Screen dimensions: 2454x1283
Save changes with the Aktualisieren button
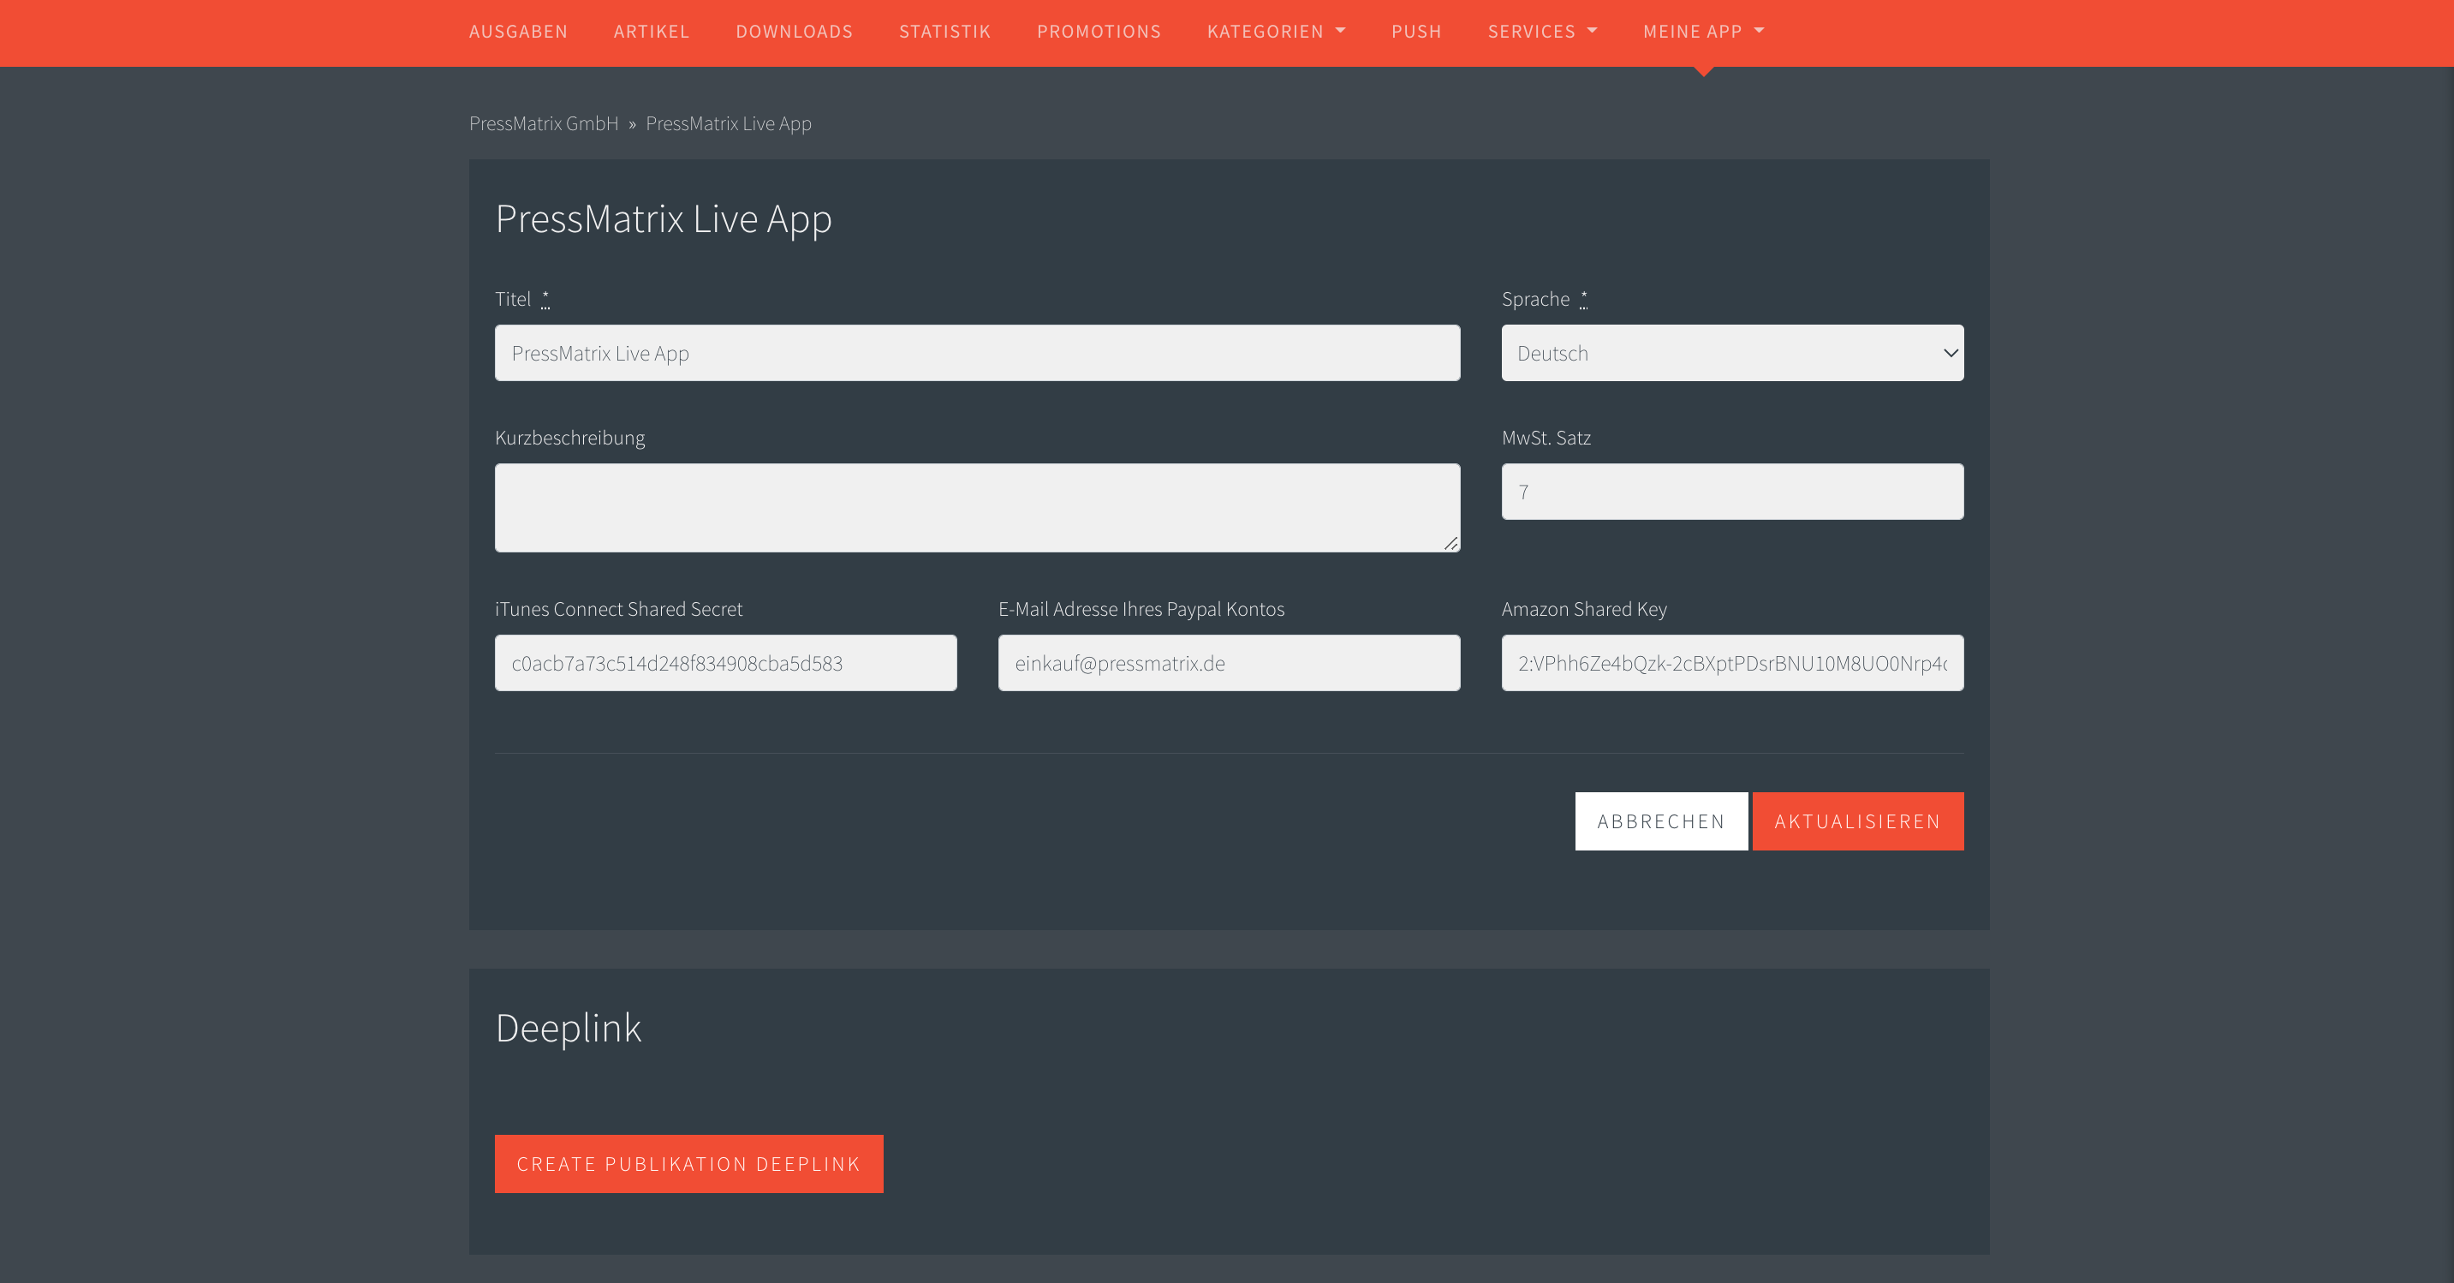pyautogui.click(x=1858, y=821)
